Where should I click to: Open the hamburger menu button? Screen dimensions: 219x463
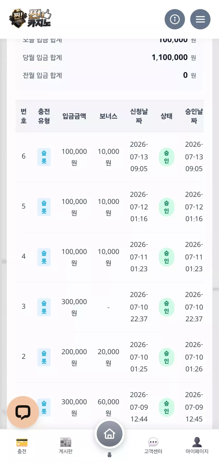click(200, 19)
